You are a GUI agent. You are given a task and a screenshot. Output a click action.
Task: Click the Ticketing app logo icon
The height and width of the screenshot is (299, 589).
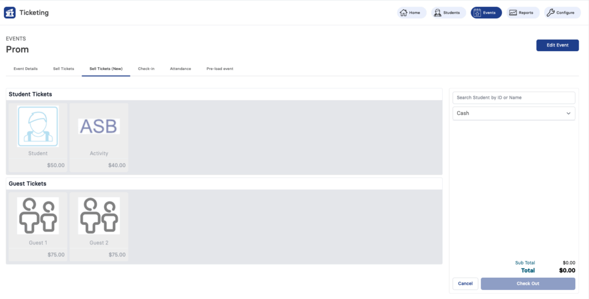(x=10, y=13)
